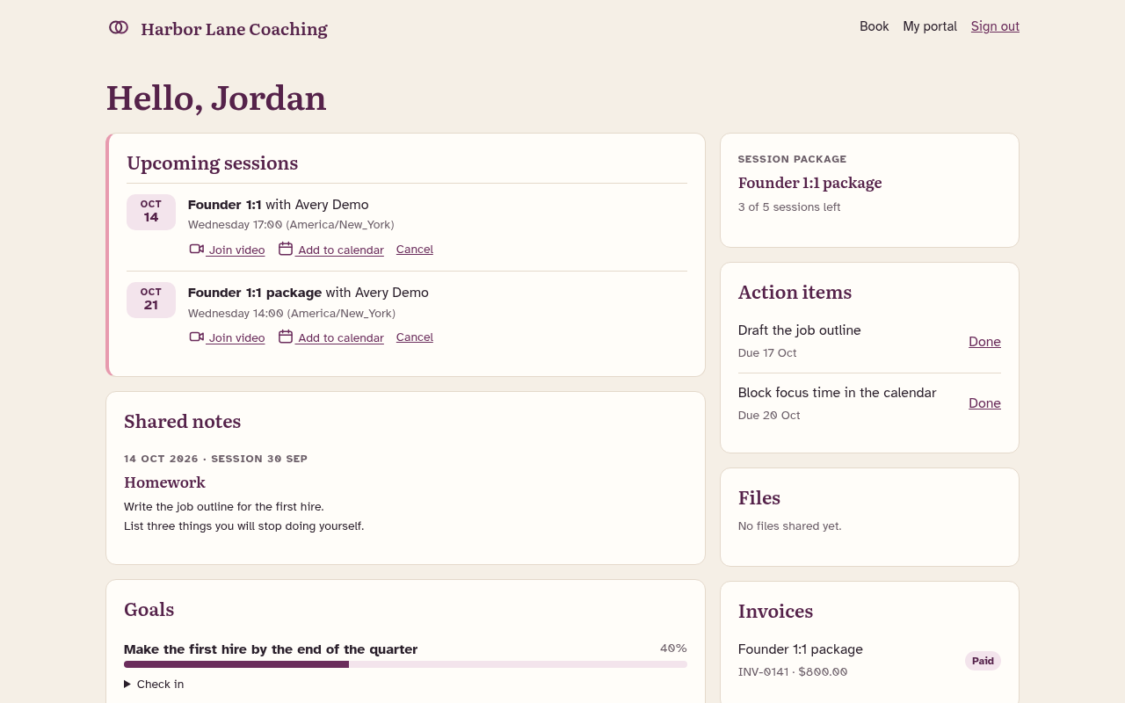This screenshot has width=1125, height=703.
Task: Add the Oct 21 session to calendar
Action: 331,337
